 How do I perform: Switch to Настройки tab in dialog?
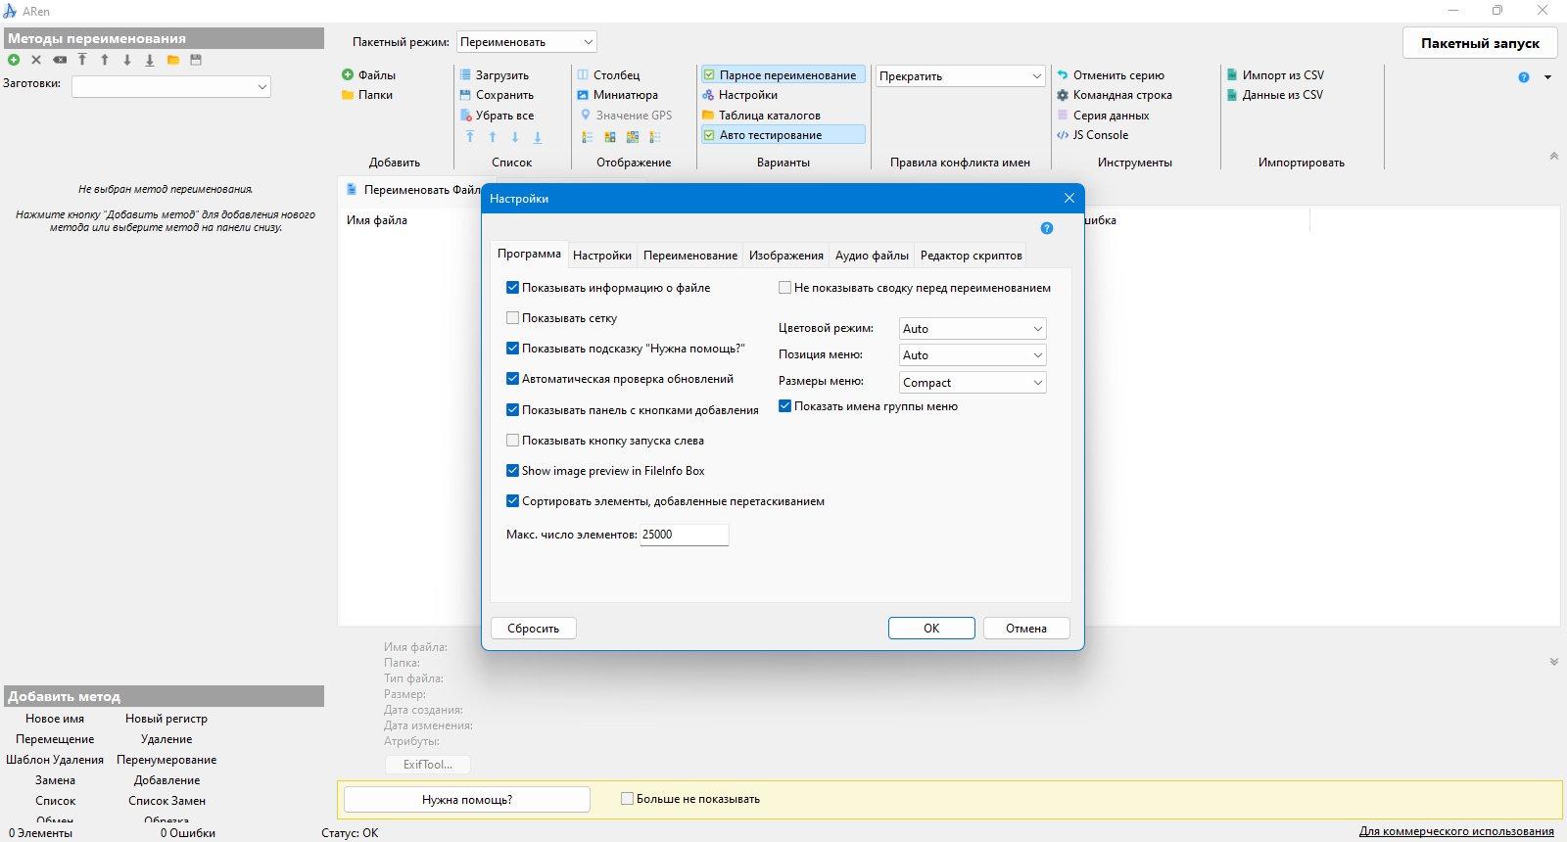602,256
